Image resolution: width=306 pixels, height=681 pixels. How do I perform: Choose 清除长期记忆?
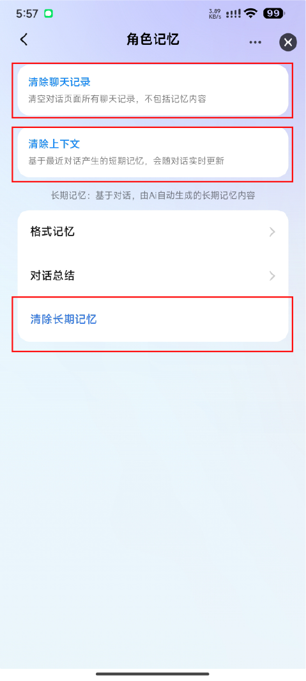click(153, 319)
